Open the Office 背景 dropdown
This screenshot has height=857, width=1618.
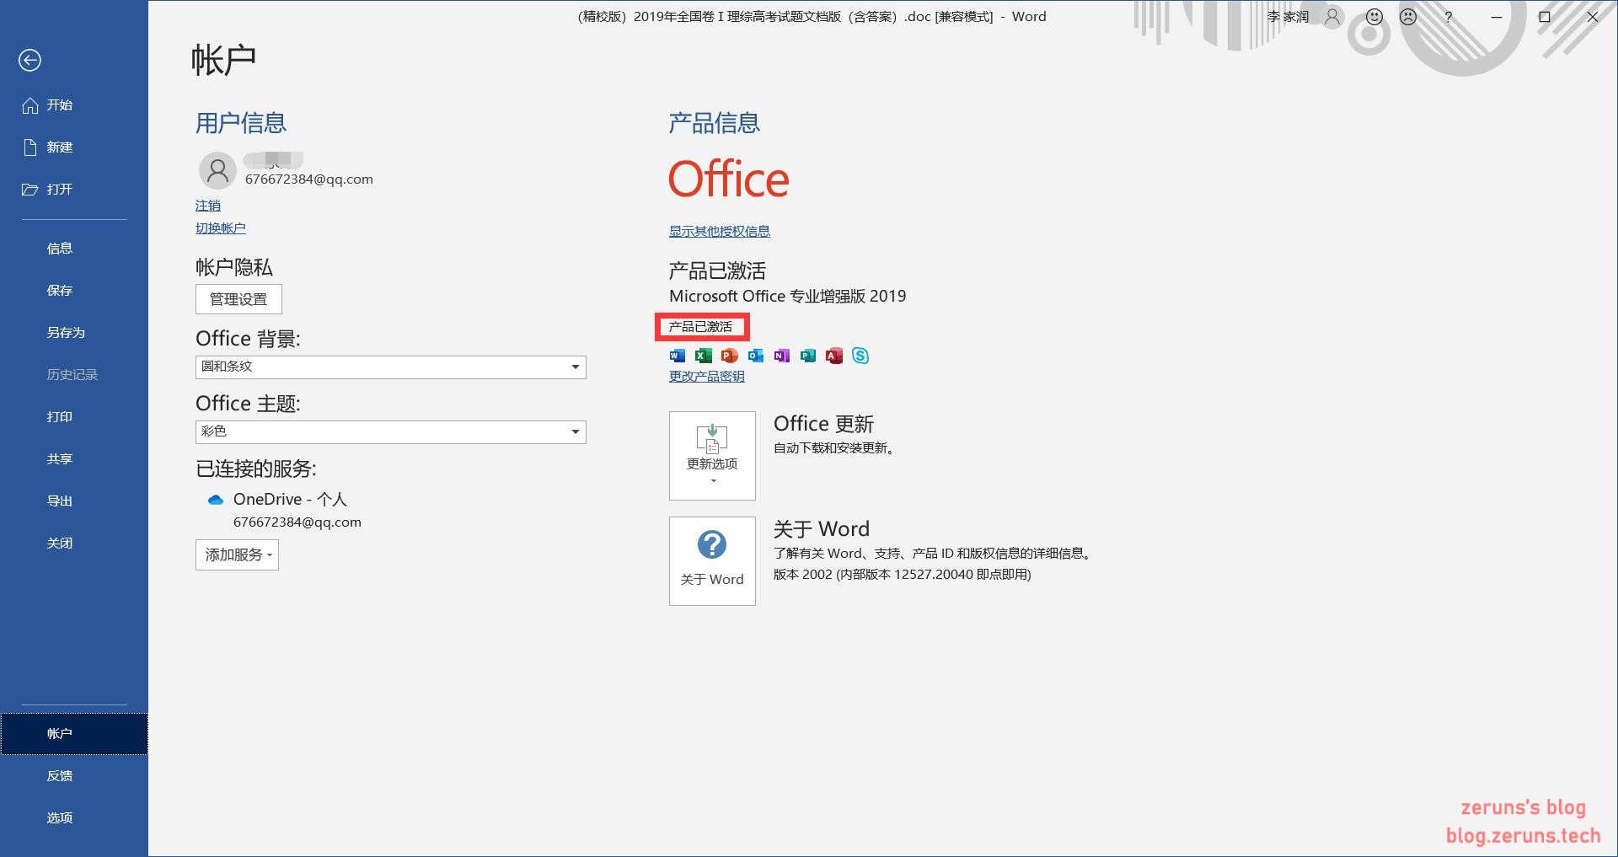tap(390, 367)
